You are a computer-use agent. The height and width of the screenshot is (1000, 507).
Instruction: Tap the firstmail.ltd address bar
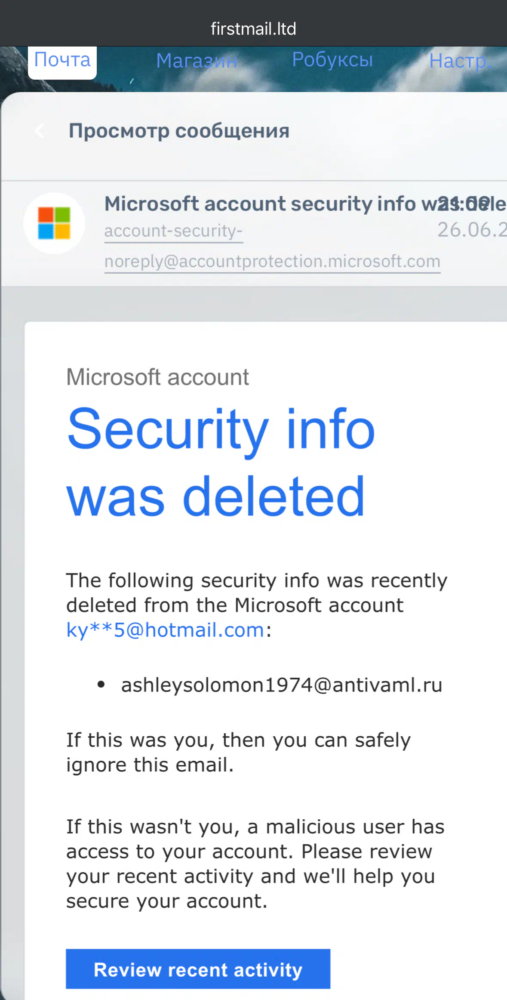253,29
